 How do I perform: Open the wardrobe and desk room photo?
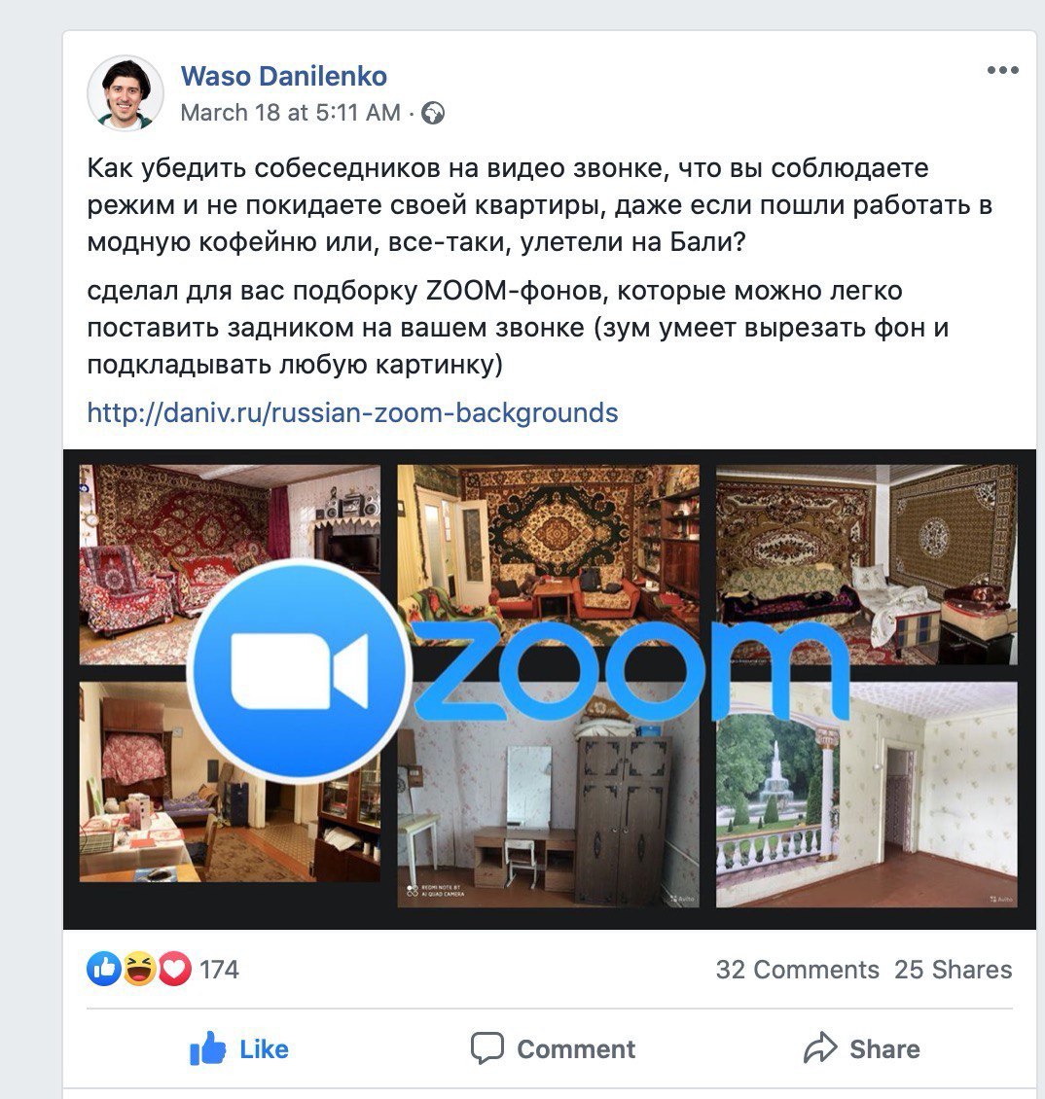549,795
